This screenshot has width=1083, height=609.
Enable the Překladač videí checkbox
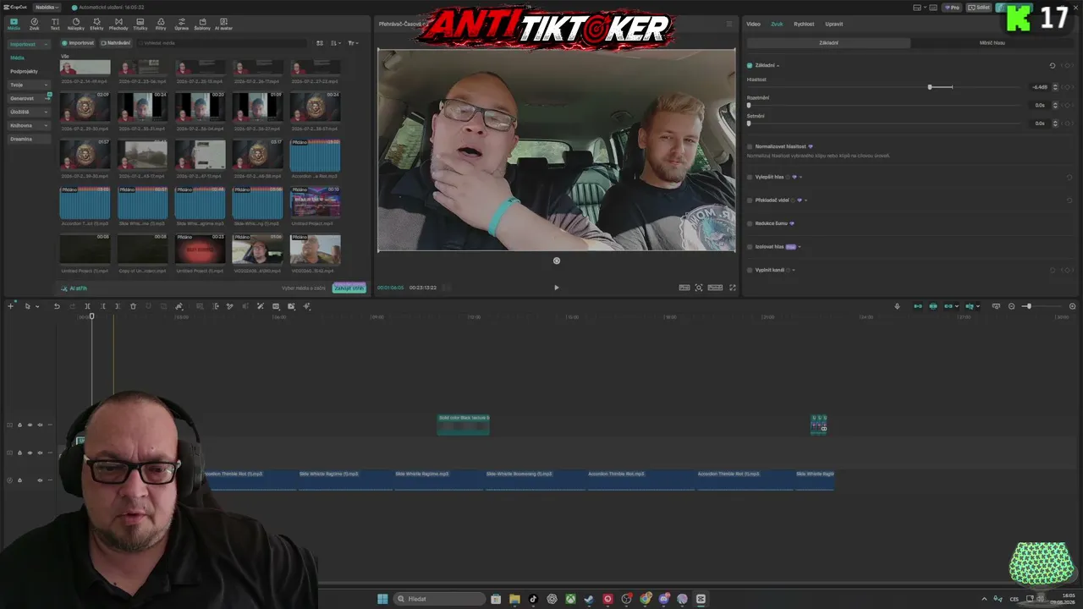click(750, 200)
